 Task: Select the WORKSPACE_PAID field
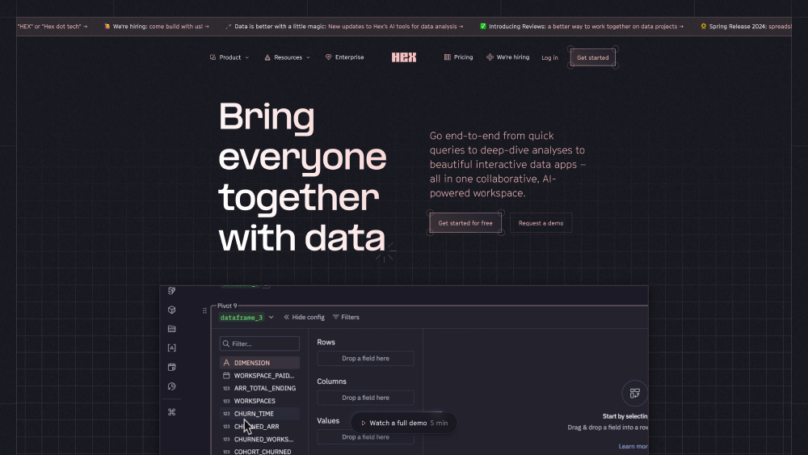[x=259, y=376]
